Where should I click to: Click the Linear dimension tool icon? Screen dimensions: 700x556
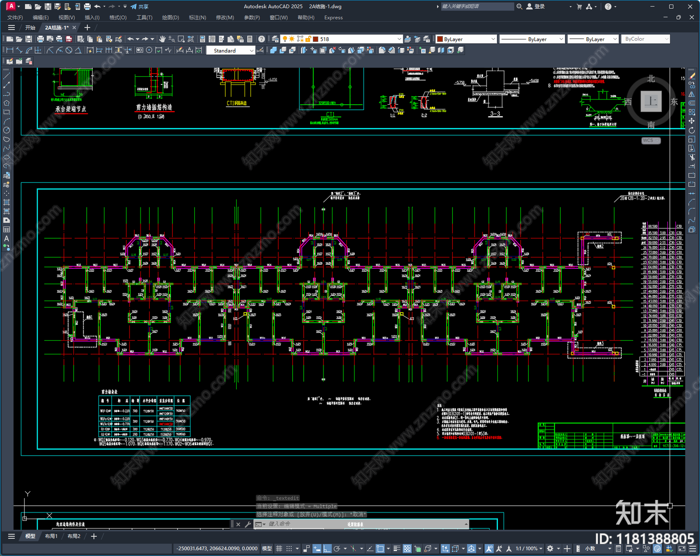pos(10,50)
